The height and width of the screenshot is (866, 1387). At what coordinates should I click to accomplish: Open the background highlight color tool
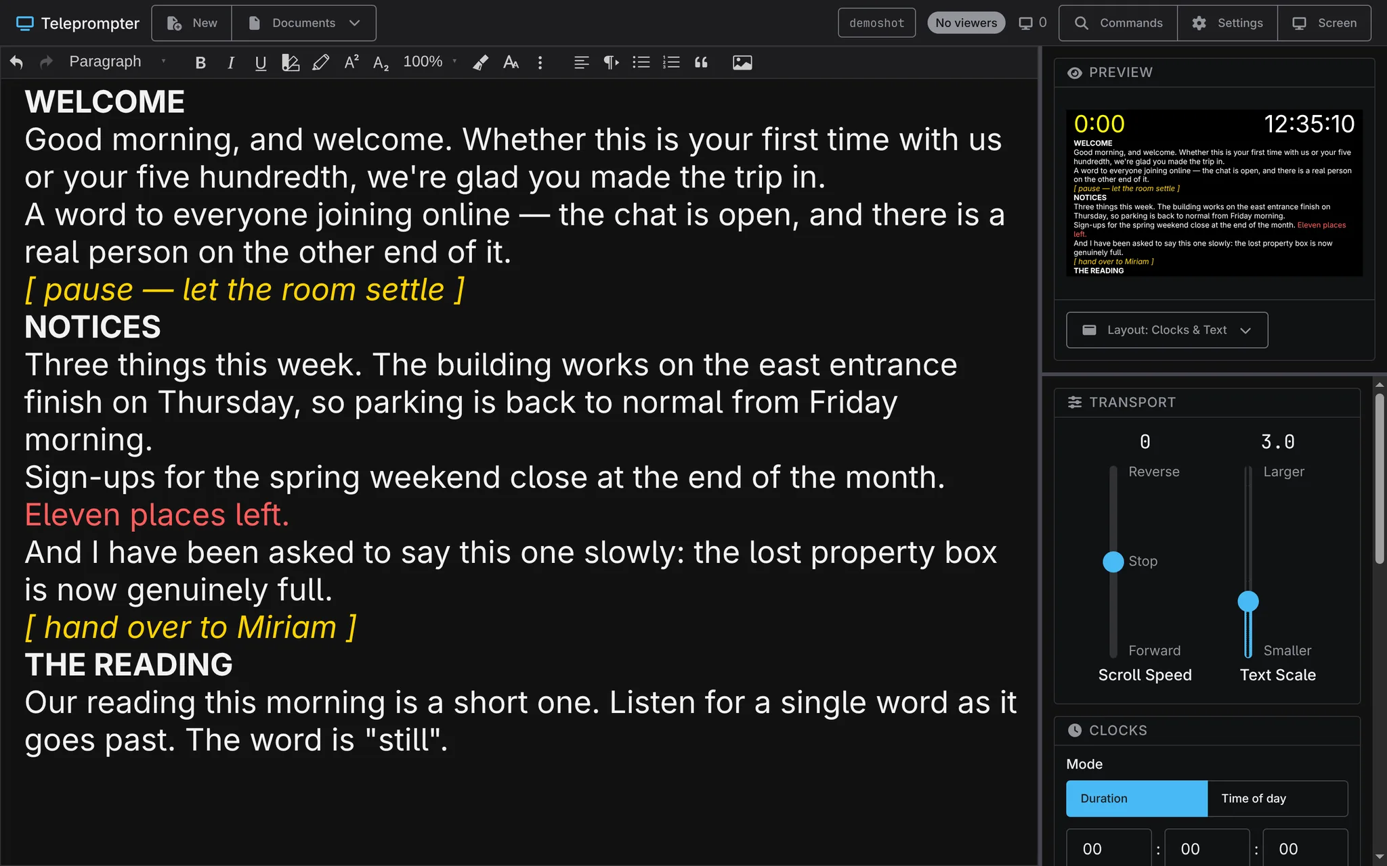pos(291,62)
